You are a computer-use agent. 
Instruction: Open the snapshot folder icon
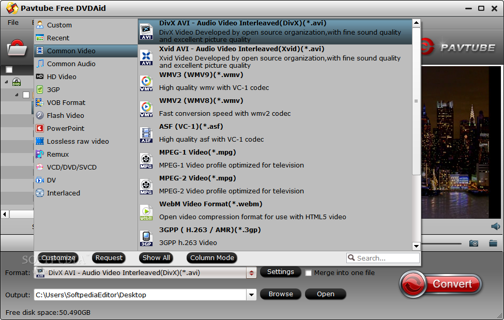[x=493, y=243]
